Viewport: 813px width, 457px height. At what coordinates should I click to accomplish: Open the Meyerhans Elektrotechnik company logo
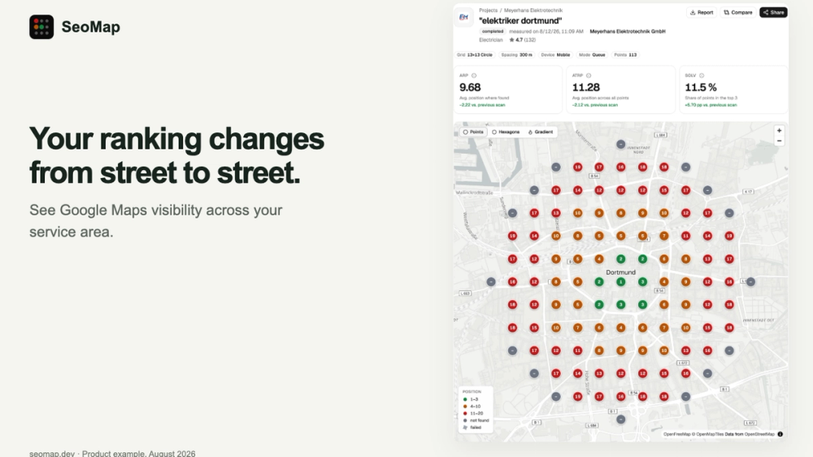coord(463,17)
